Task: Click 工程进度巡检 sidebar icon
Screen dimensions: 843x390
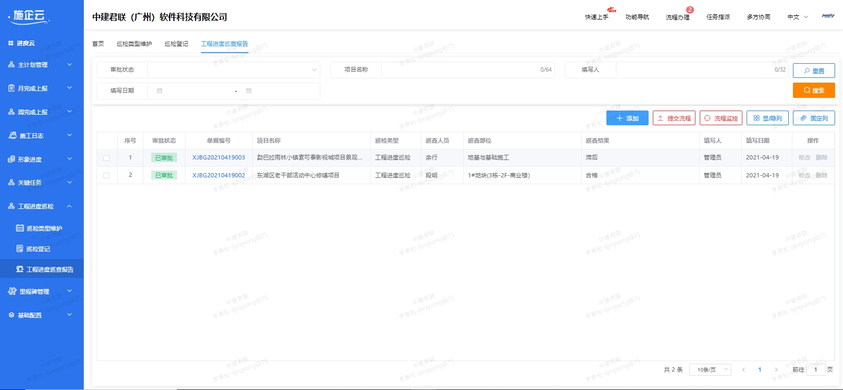Action: 12,206
